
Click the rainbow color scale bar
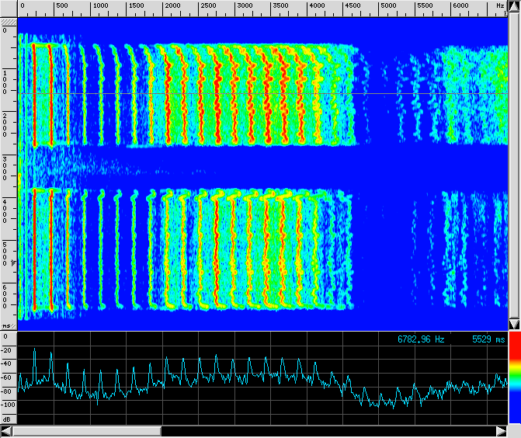click(x=514, y=378)
